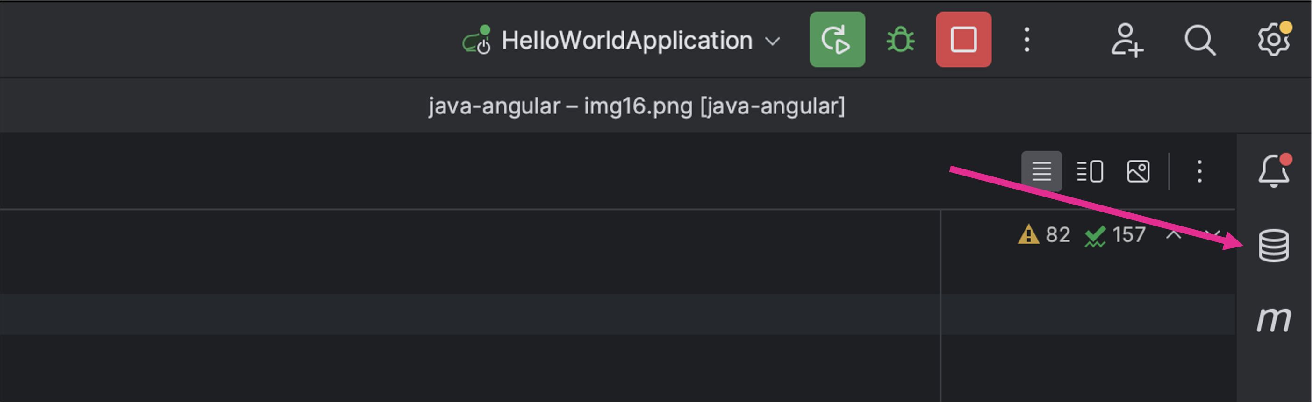
Task: Open Search Everywhere with the magnifier icon
Action: pos(1200,40)
